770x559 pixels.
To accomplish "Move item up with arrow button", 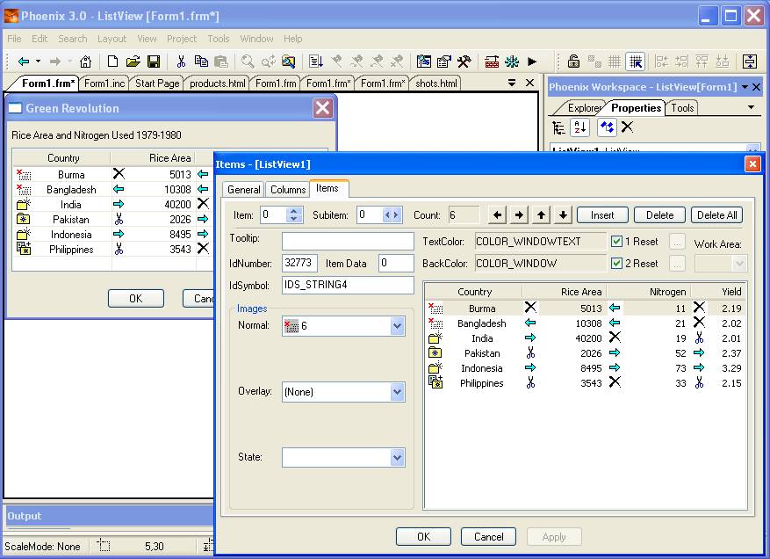I will coord(541,214).
